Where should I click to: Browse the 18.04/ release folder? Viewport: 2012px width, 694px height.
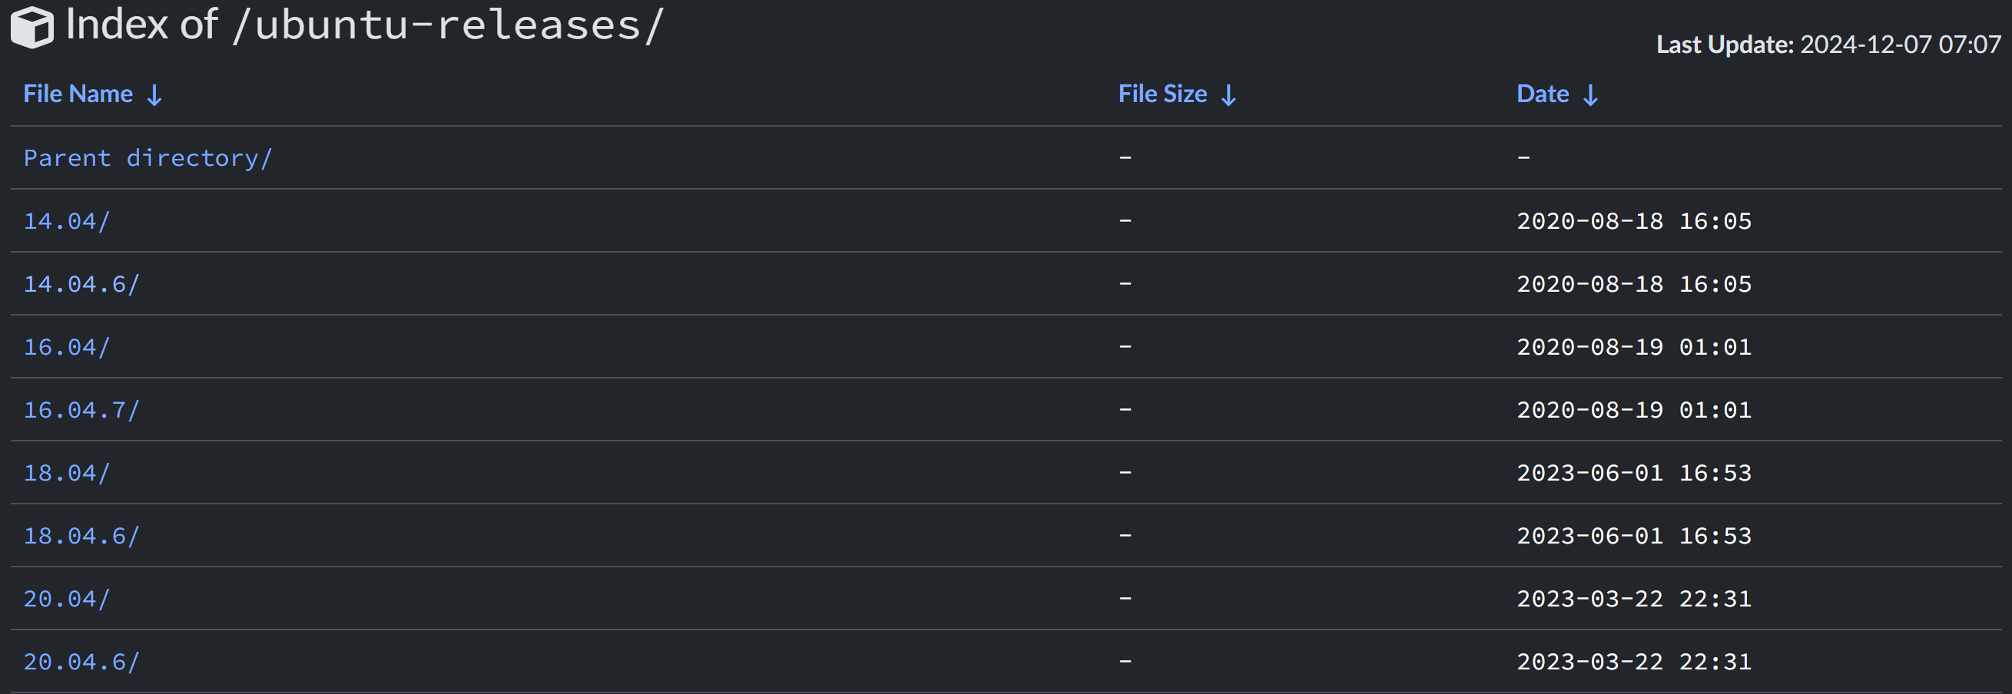tap(66, 472)
